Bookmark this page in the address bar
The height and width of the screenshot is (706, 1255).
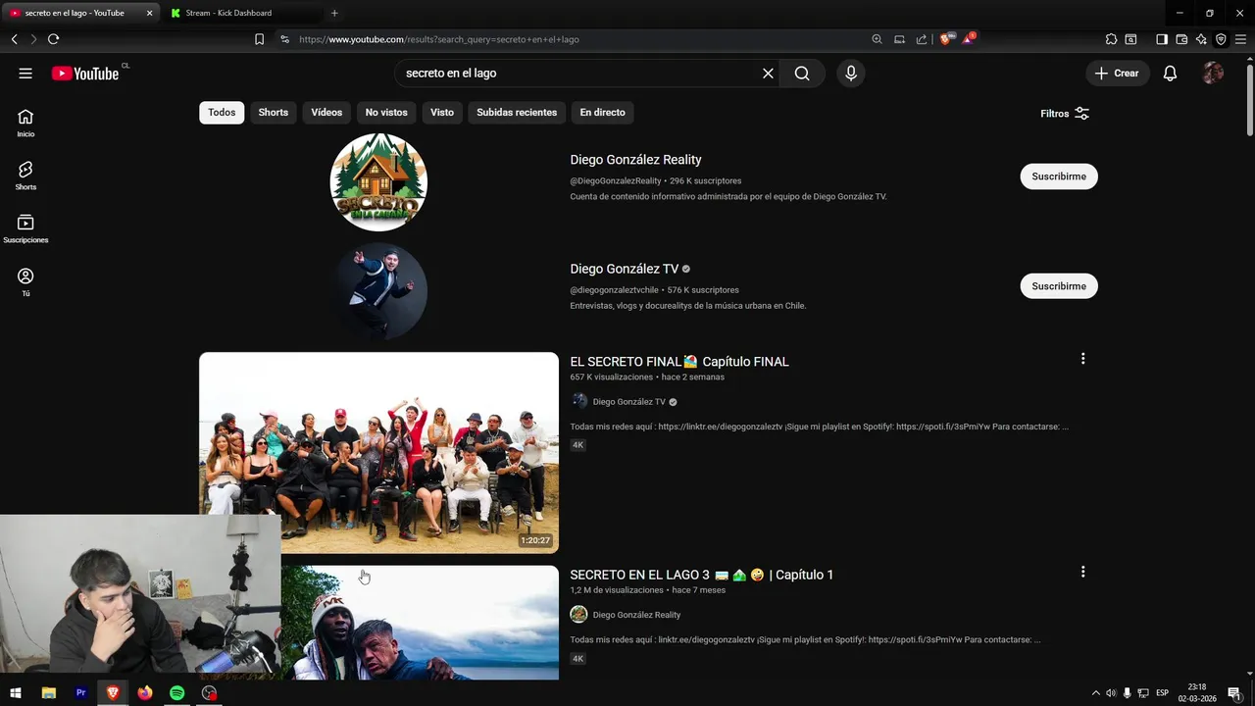259,39
